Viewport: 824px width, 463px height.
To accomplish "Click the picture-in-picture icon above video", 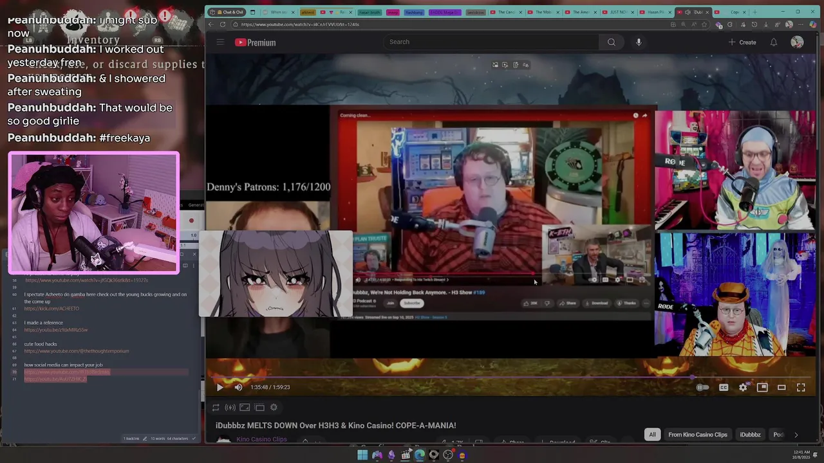I will [495, 65].
